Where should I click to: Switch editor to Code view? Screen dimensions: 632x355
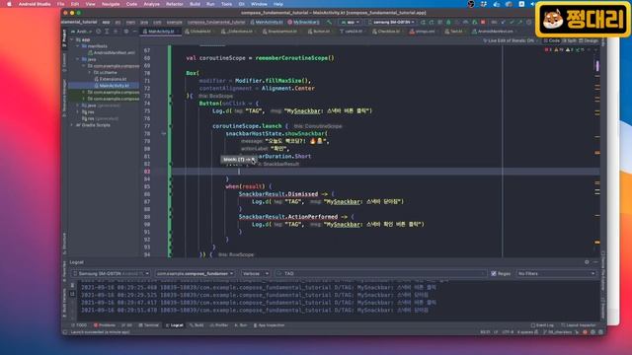click(x=551, y=40)
